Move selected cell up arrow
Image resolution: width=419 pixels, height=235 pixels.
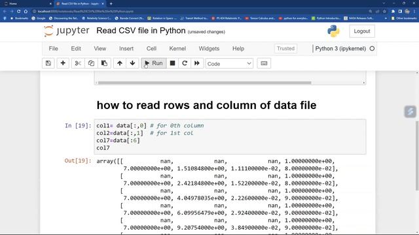[x=120, y=63]
